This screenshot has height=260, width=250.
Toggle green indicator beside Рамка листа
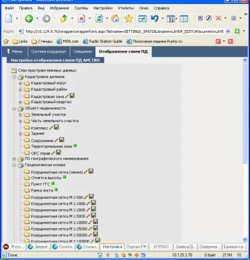[x=56, y=190]
